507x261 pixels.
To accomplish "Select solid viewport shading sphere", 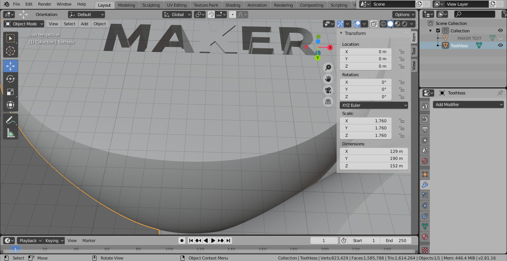I will pyautogui.click(x=390, y=24).
